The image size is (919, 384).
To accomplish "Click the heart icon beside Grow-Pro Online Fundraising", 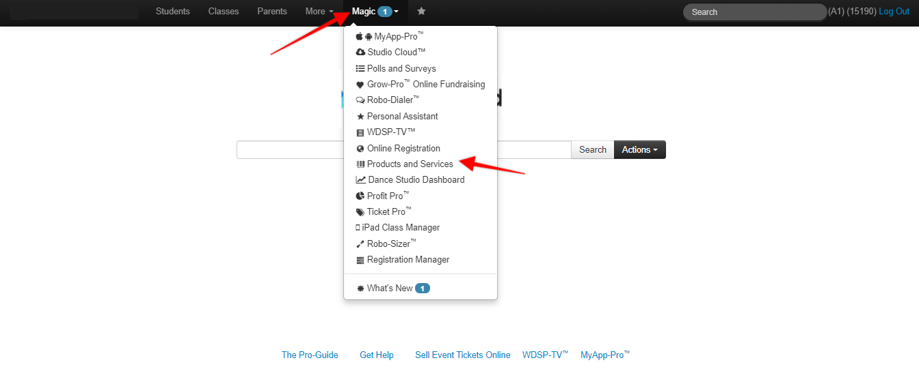I will pos(360,85).
